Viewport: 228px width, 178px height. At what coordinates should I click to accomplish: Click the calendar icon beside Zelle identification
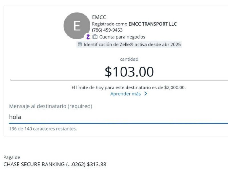point(80,44)
